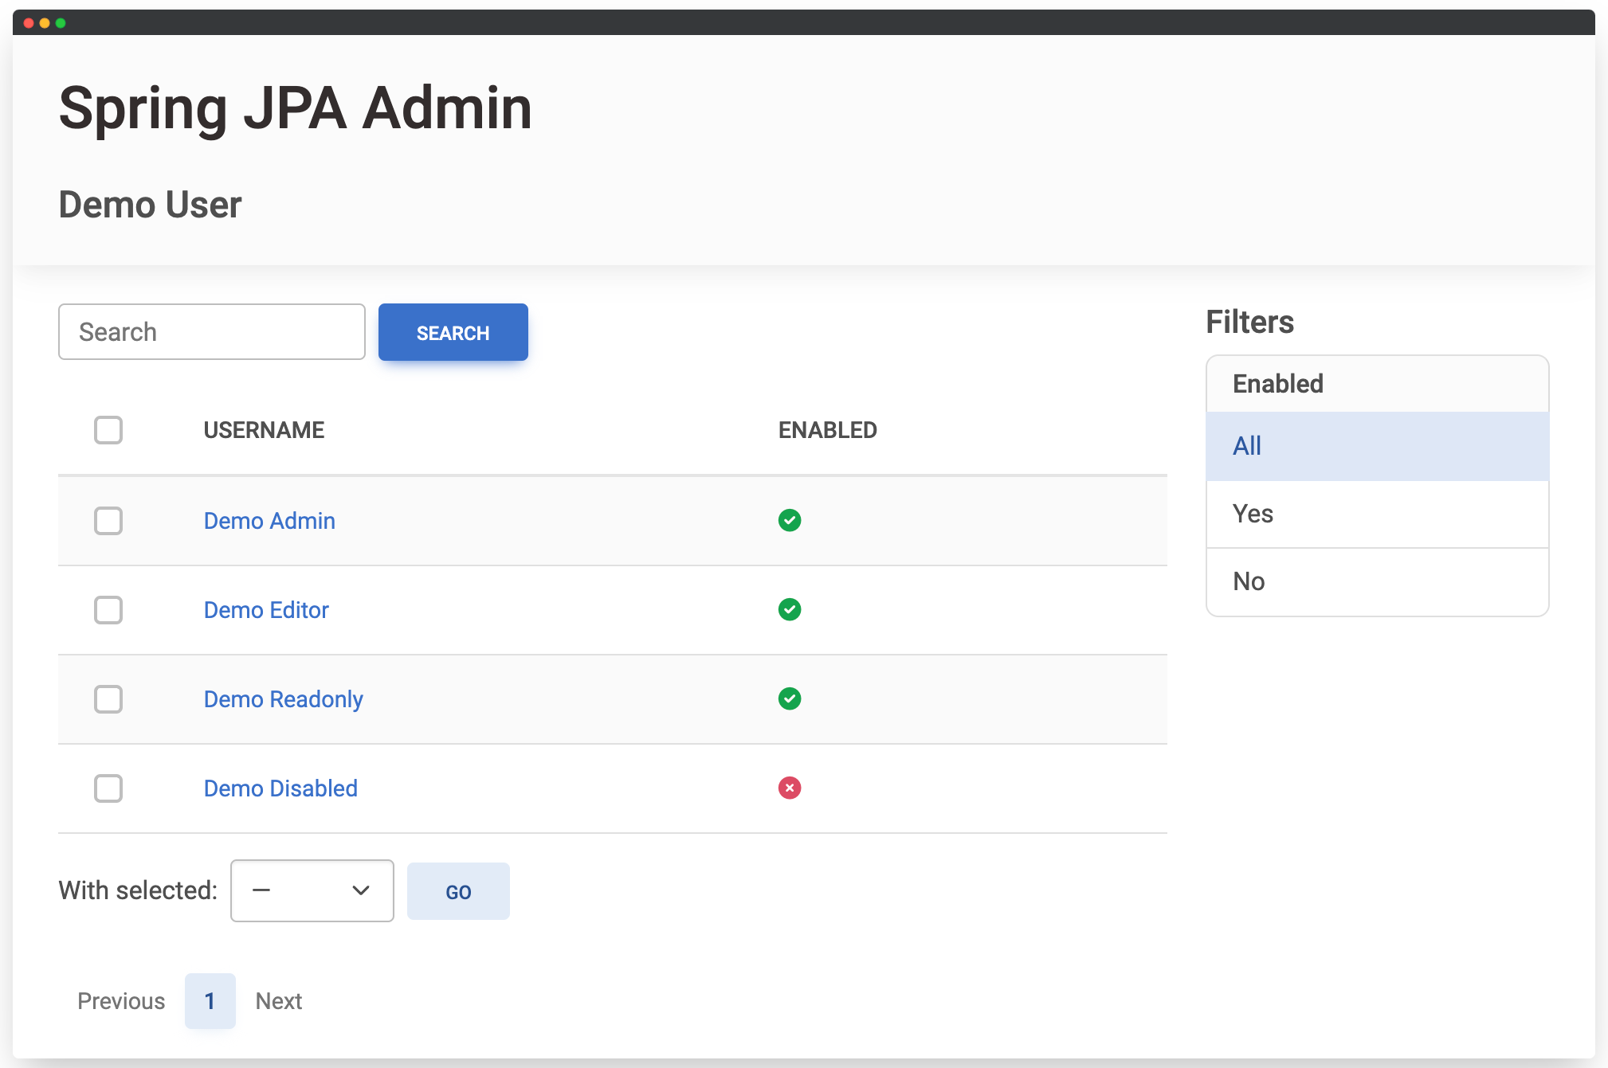
Task: Click the green enabled icon for Demo Editor
Action: pyautogui.click(x=790, y=609)
